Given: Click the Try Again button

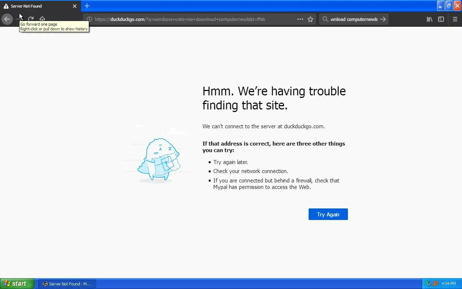Looking at the screenshot, I should [x=328, y=214].
